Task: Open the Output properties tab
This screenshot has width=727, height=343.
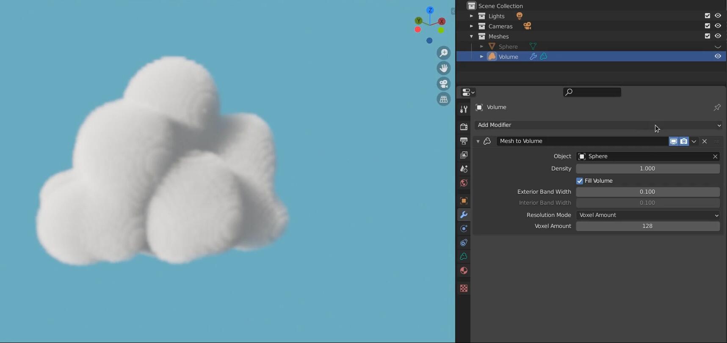Action: tap(464, 141)
